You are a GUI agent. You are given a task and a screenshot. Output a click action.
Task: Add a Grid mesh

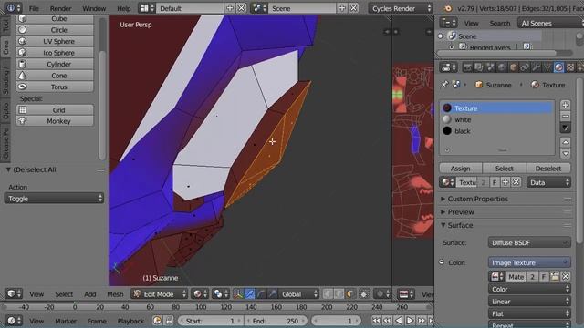point(55,110)
